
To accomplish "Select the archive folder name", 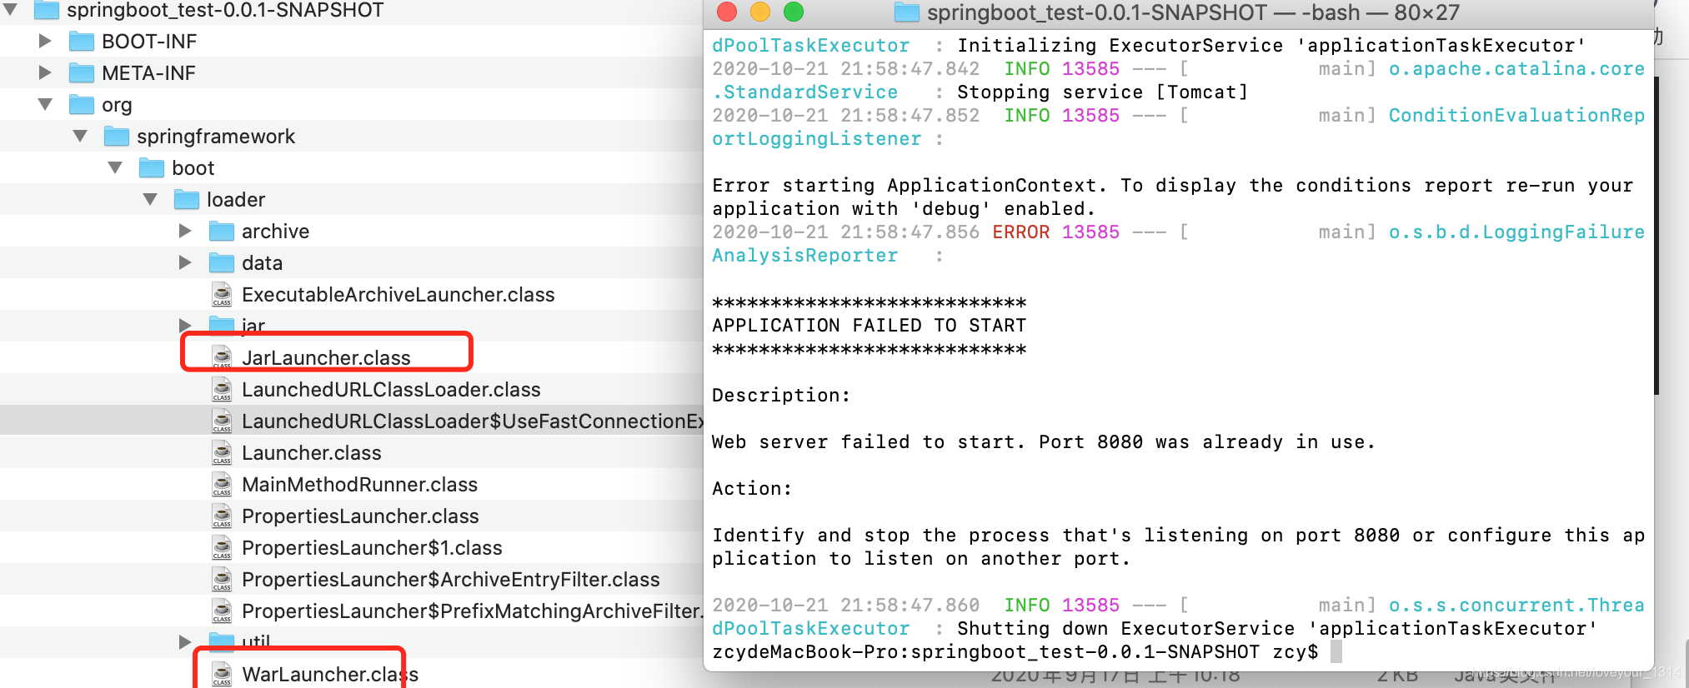I will point(275,231).
